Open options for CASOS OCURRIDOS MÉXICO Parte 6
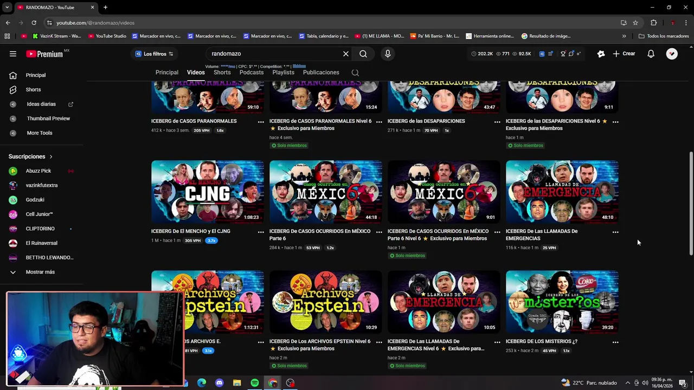The width and height of the screenshot is (694, 390). (x=379, y=232)
